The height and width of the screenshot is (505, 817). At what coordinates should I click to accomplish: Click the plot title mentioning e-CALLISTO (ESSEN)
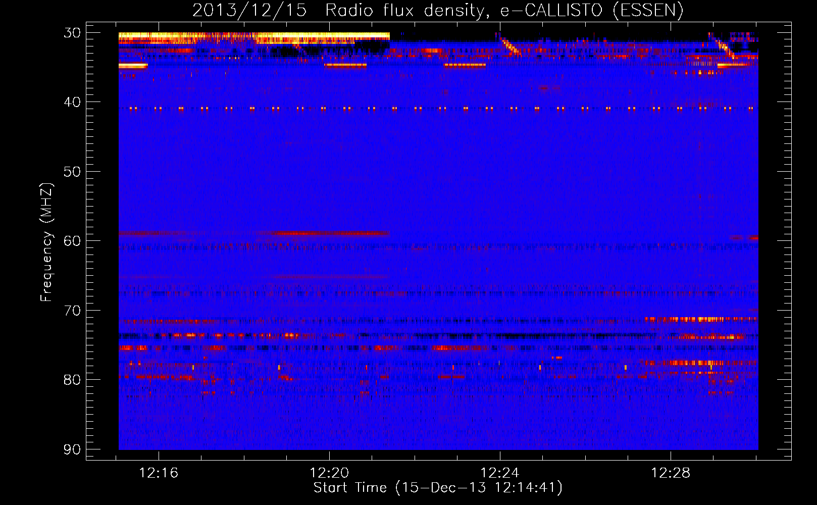[x=438, y=10]
